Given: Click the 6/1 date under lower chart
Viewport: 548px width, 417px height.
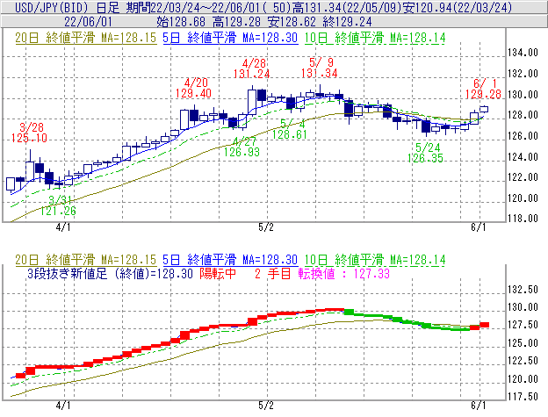Looking at the screenshot, I should [479, 405].
